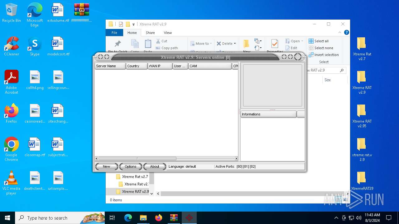Image resolution: width=399 pixels, height=224 pixels.
Task: Open the About dialog in Xtreme RAT
Action: pos(155,167)
